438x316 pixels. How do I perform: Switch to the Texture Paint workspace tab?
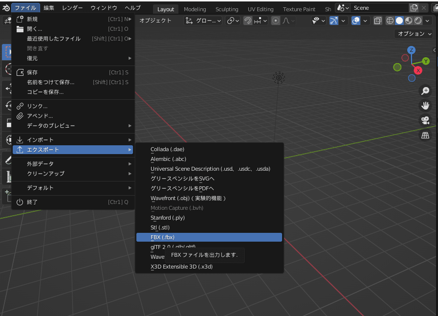click(299, 9)
